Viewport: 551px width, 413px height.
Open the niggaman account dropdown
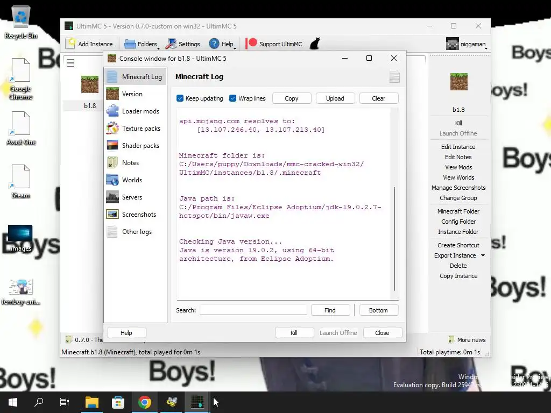pos(467,44)
